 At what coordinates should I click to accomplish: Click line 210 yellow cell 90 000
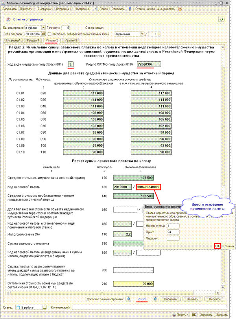[x=133, y=284]
